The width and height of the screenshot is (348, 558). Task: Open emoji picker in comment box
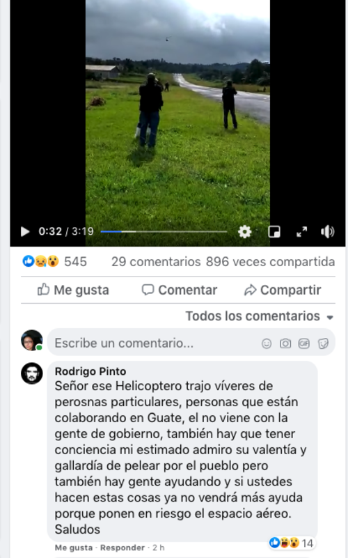[x=267, y=343]
